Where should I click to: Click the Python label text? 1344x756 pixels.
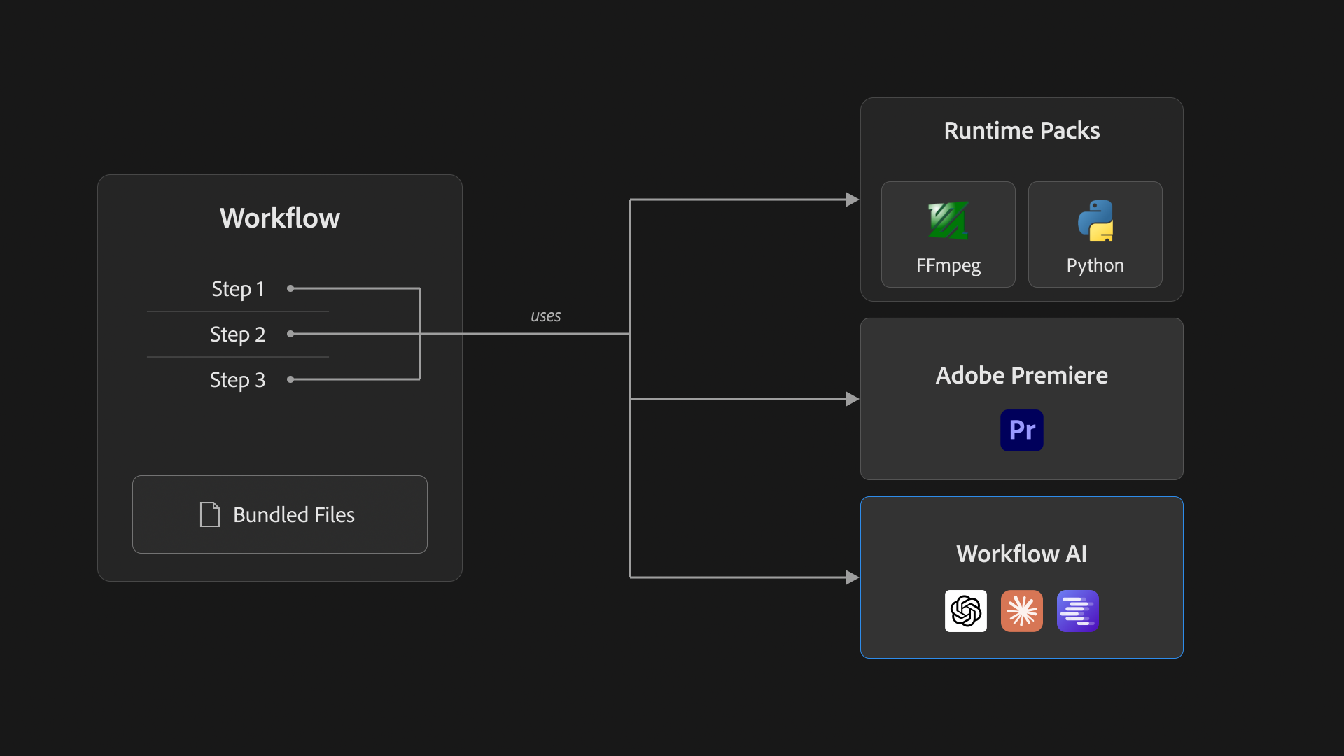click(1095, 266)
